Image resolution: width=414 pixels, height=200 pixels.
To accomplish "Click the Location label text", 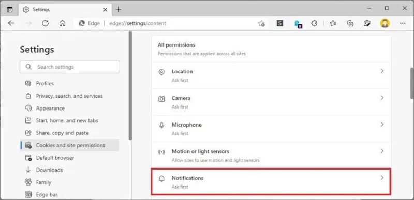I will click(182, 71).
